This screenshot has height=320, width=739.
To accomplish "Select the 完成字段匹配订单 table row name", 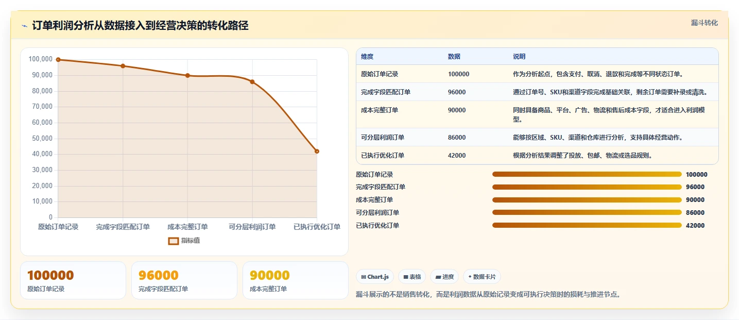I will click(386, 92).
